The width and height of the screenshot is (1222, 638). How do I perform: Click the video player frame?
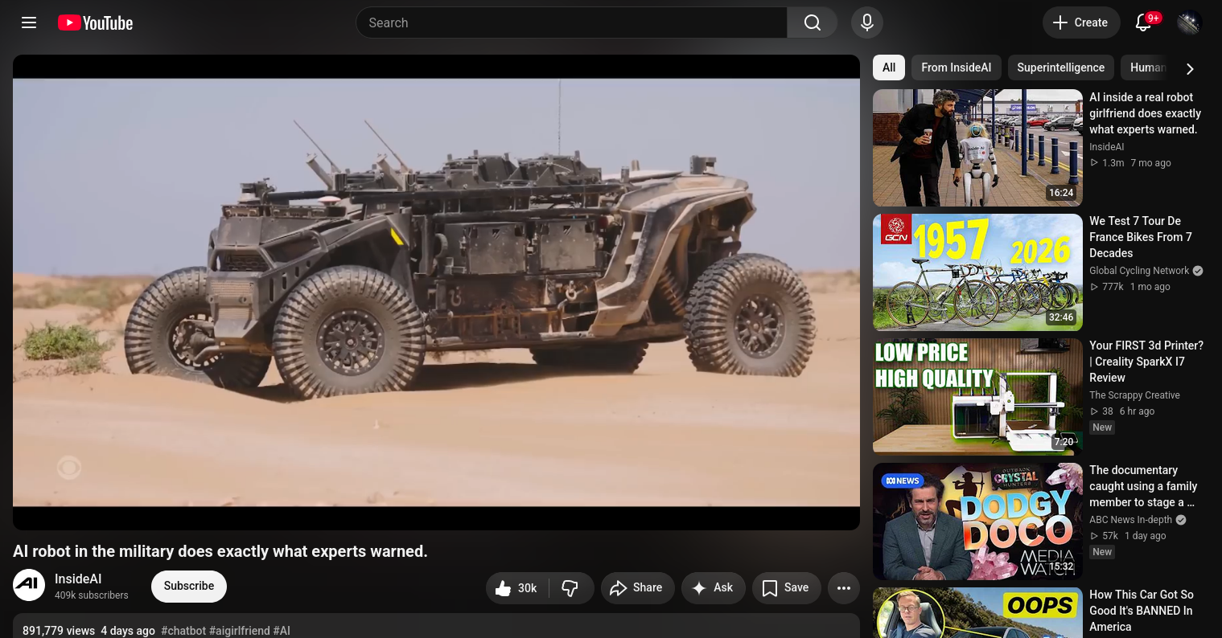click(x=436, y=292)
